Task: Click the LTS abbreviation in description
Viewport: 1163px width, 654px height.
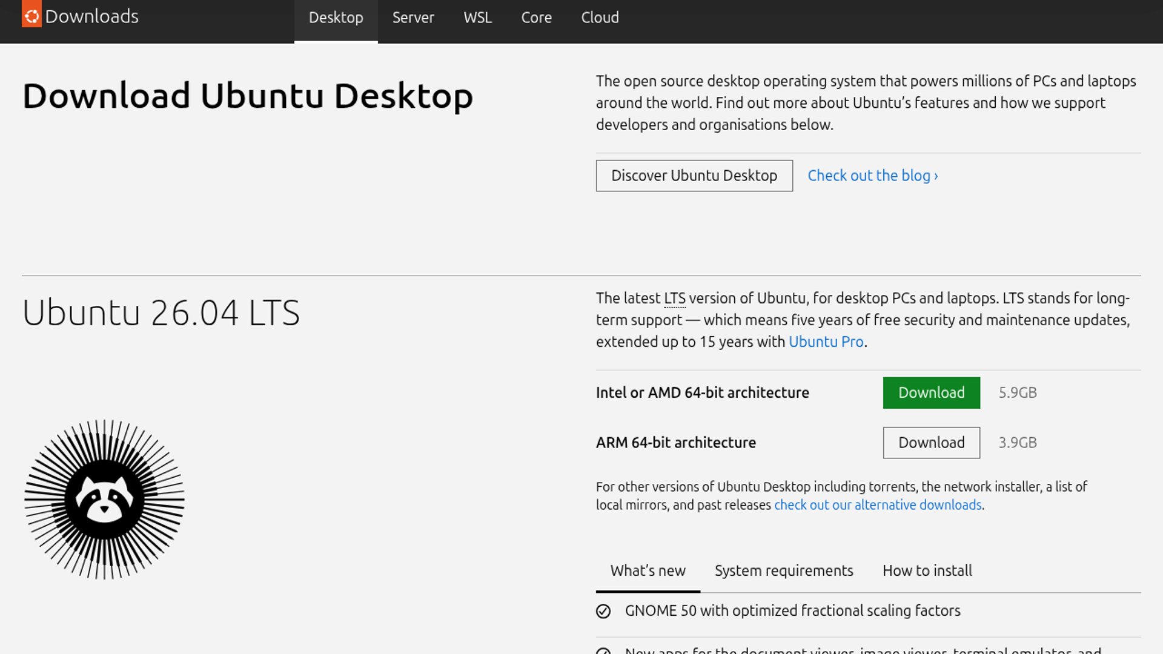Action: (674, 298)
